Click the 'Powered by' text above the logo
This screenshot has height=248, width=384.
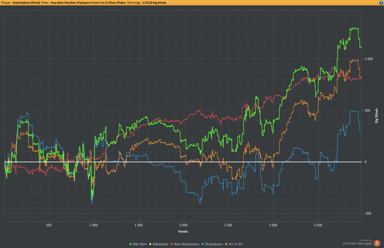(366, 240)
